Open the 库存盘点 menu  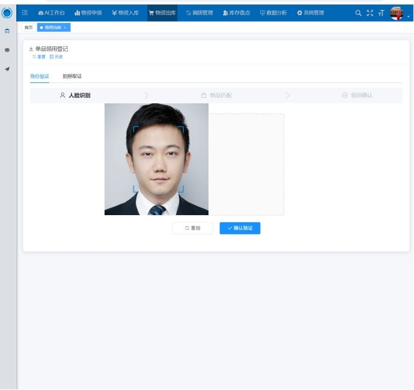coord(237,13)
